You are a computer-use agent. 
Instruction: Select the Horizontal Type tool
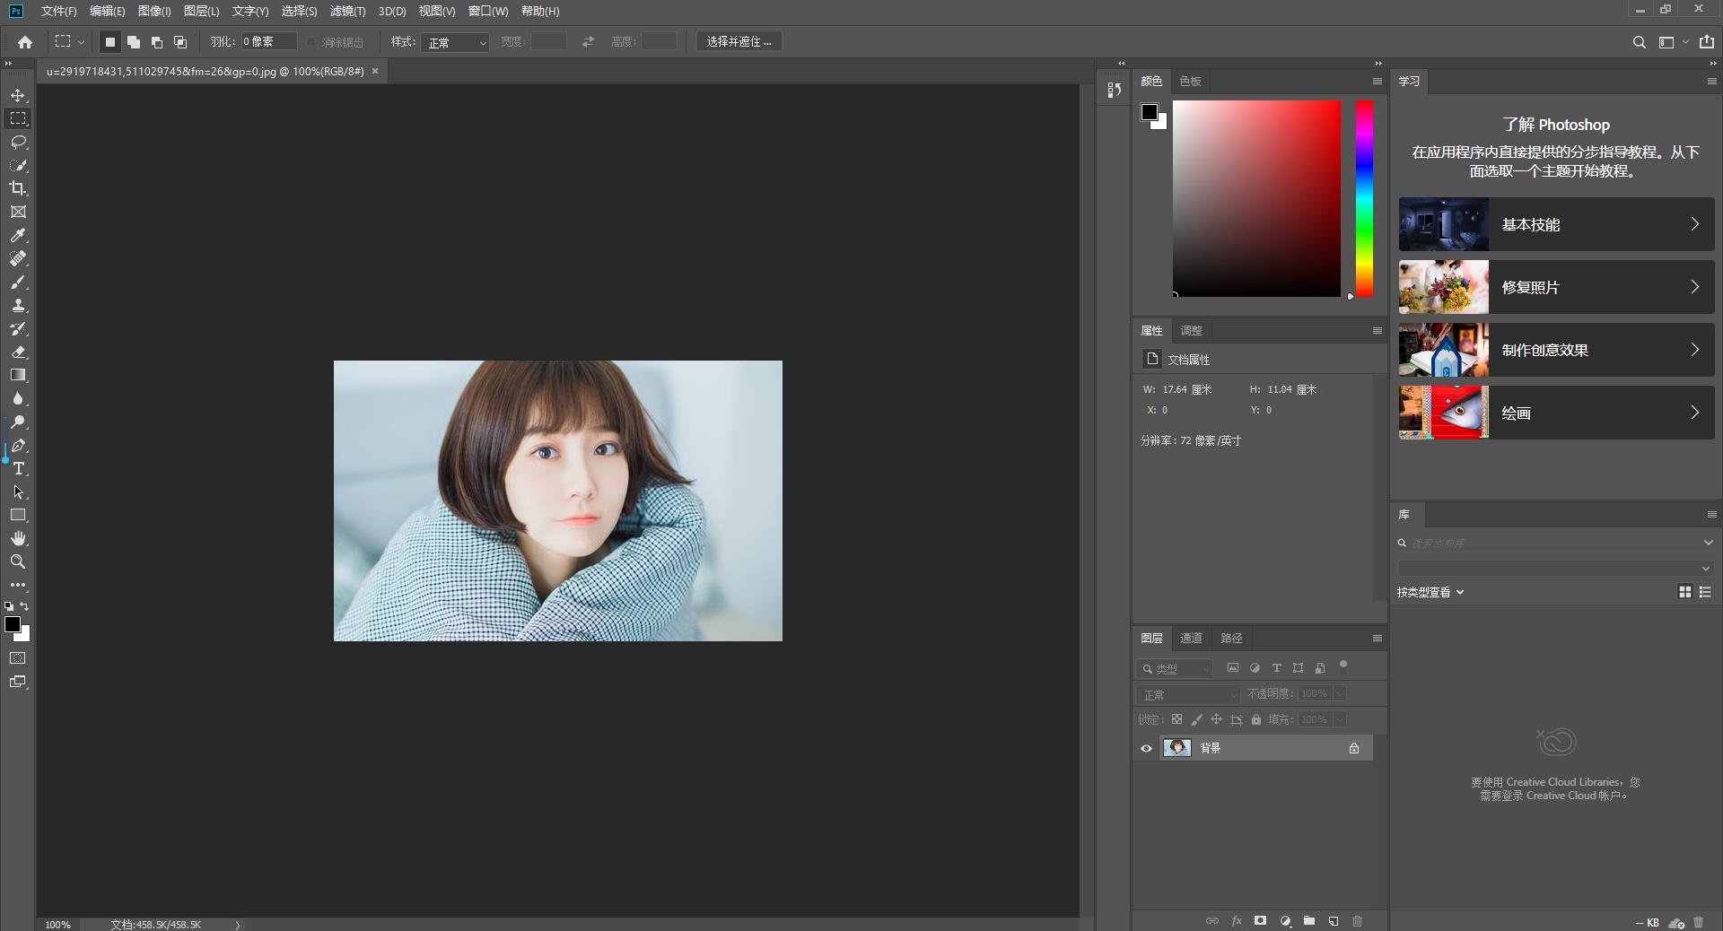click(x=18, y=469)
